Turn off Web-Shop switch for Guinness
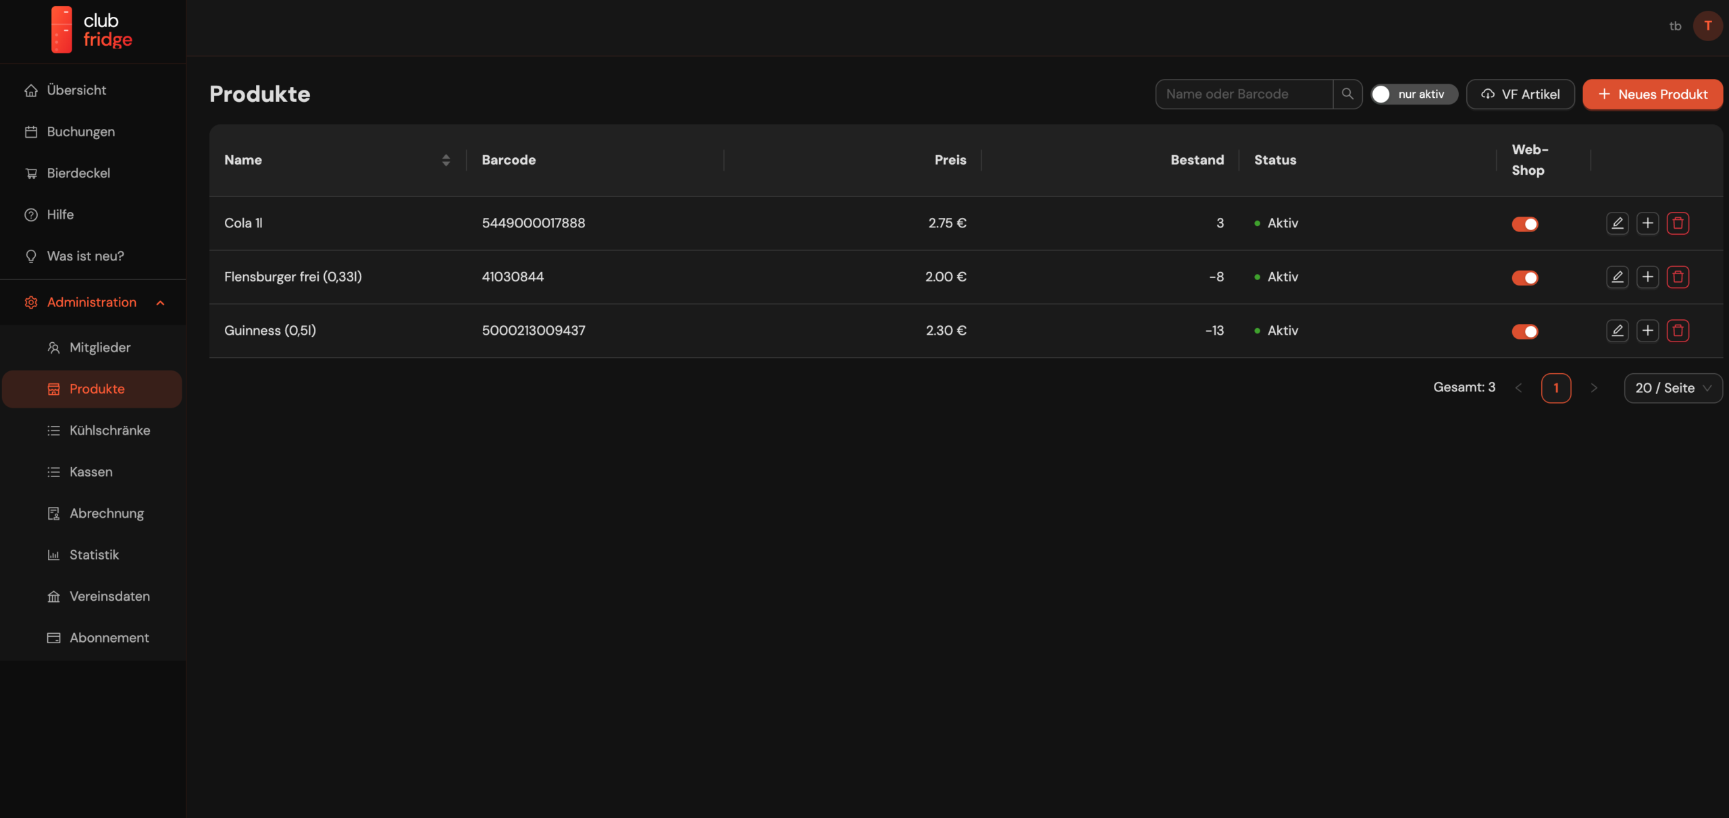This screenshot has height=818, width=1729. pos(1524,331)
